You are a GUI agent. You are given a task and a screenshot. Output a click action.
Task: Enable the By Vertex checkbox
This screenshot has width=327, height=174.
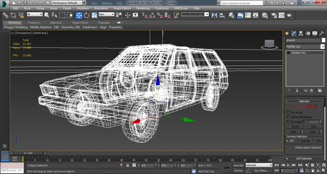click(x=289, y=112)
